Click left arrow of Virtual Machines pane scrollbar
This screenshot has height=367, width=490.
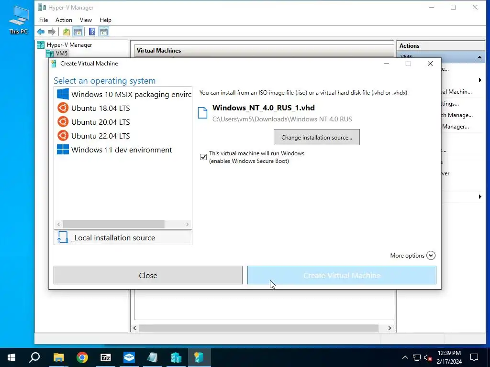134,328
